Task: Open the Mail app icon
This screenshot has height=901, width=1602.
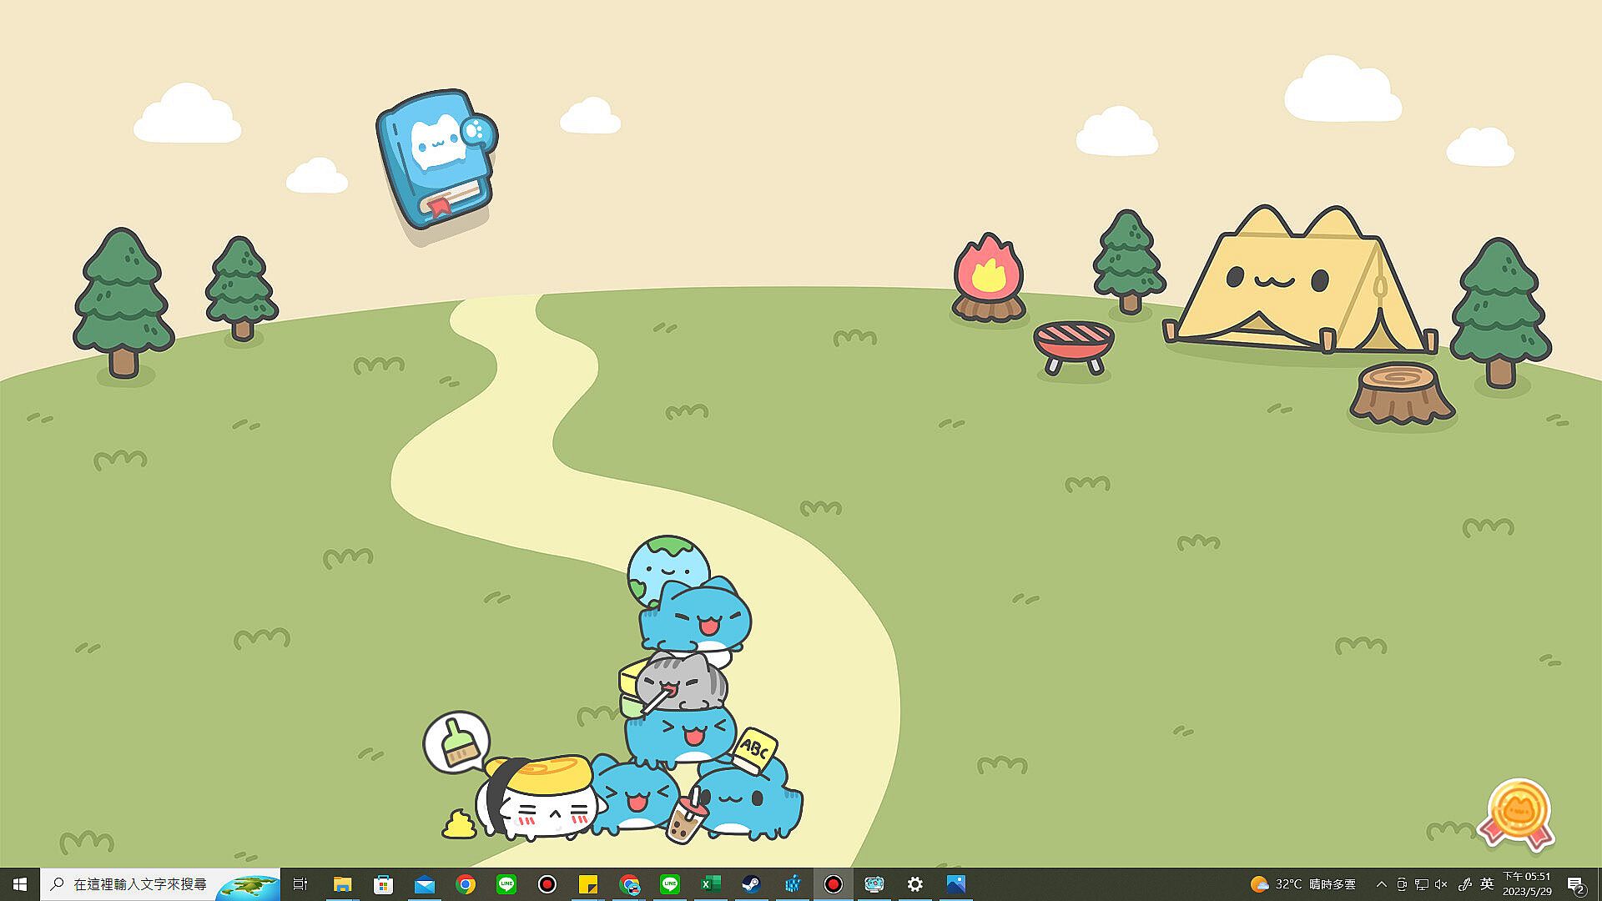Action: 425,884
